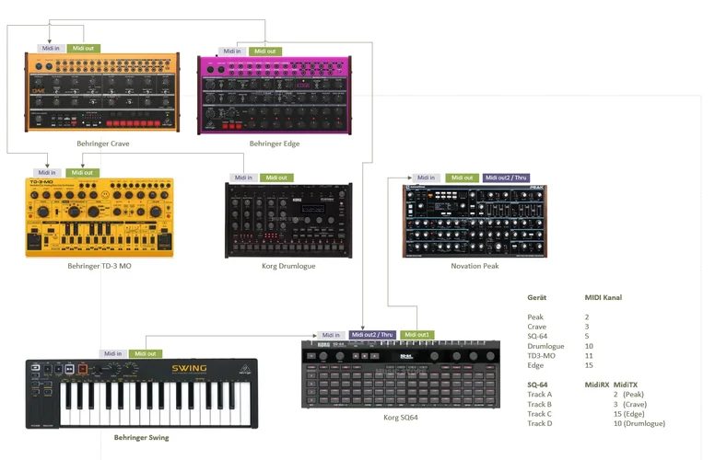Viewport: 715px width, 460px height.
Task: Select Midi out label above Drumlogue
Action: [x=276, y=178]
